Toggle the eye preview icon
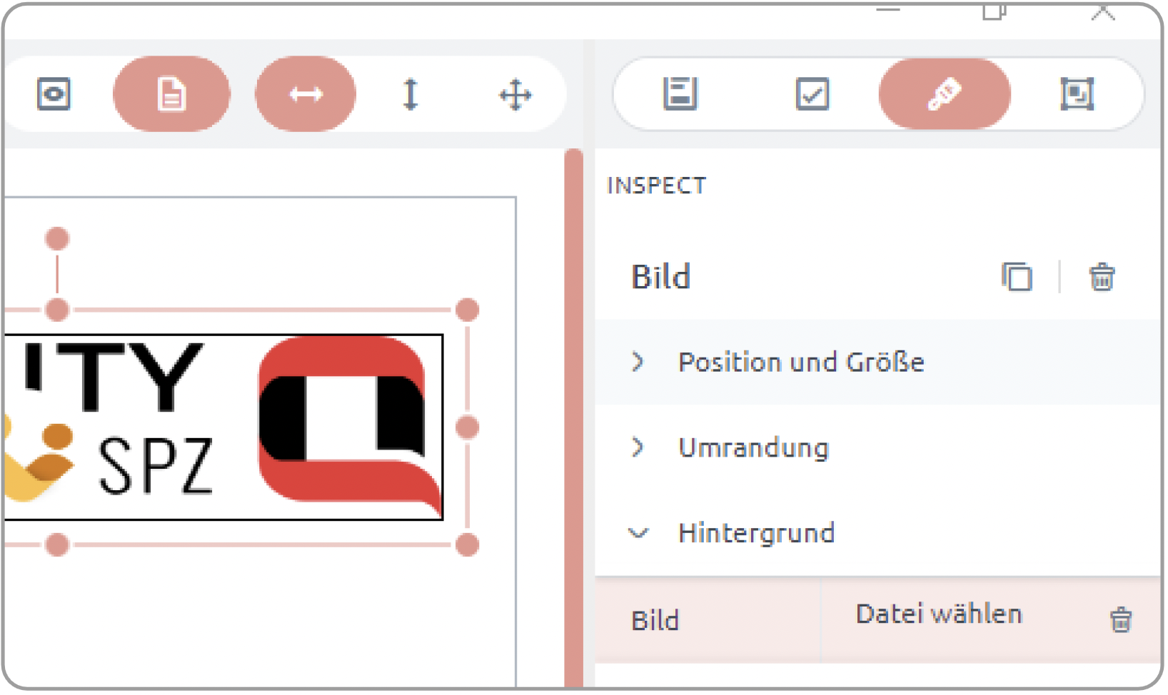 (54, 94)
